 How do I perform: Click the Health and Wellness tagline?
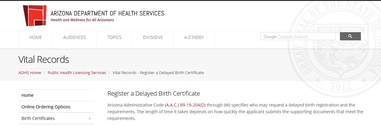click(x=82, y=20)
